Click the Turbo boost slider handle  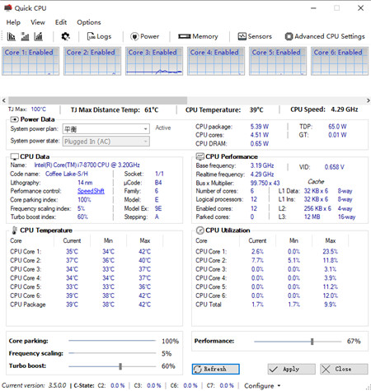pos(120,366)
